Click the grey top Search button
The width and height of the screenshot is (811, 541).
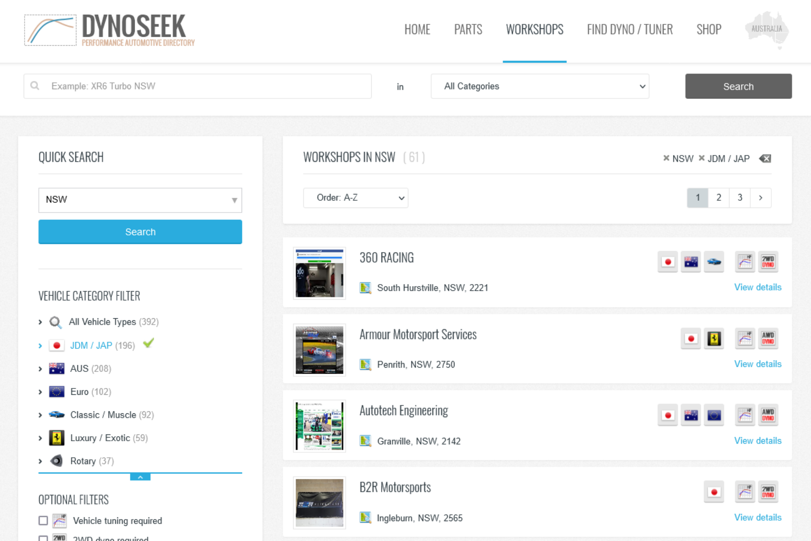[x=738, y=86]
